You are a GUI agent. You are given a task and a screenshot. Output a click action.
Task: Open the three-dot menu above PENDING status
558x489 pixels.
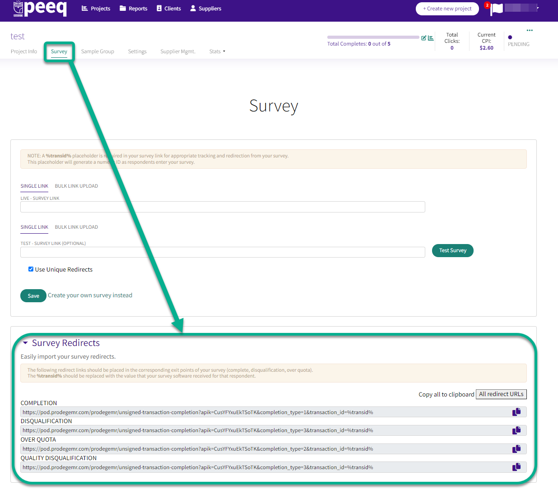(529, 30)
